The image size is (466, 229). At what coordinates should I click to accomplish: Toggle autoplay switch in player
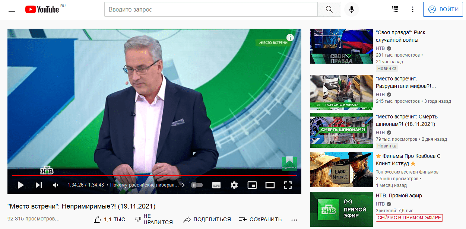pos(197,185)
